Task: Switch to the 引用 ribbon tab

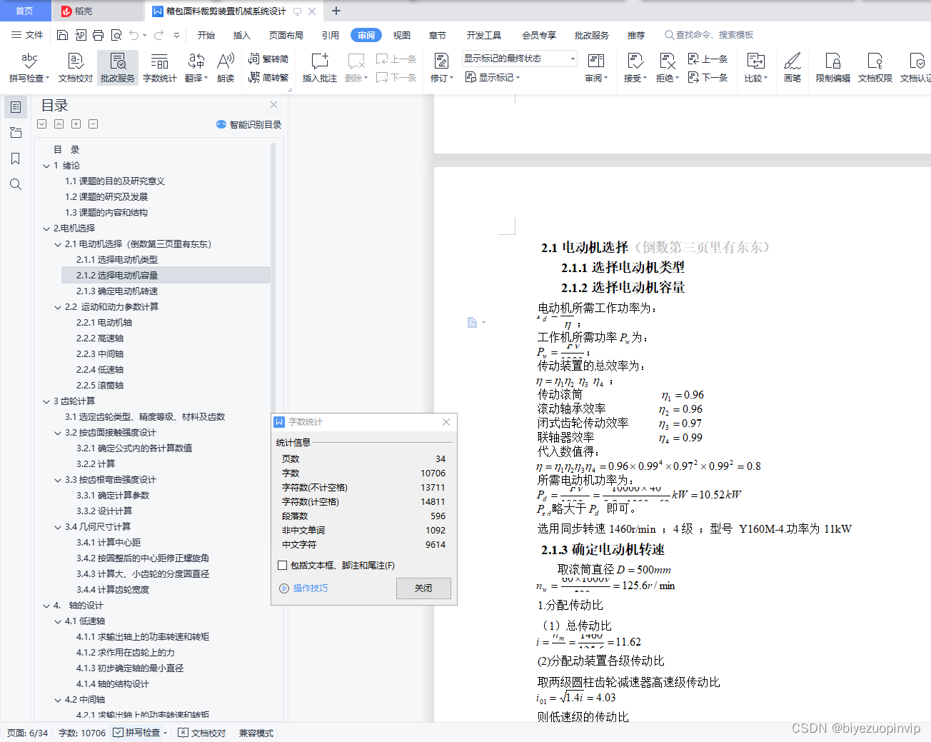Action: coord(331,35)
